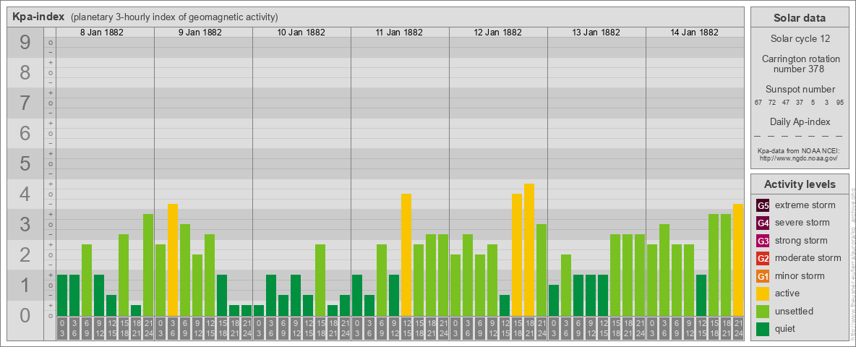Click the quiet legend label
Screen dimensions: 856x347
pyautogui.click(x=787, y=328)
